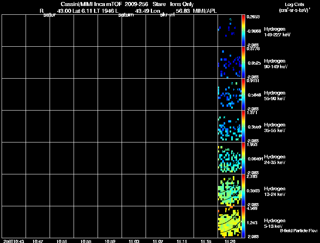This screenshot has height=243, width=320.
Task: Click color bar beside 13-24 keV panel
Action: (x=243, y=190)
